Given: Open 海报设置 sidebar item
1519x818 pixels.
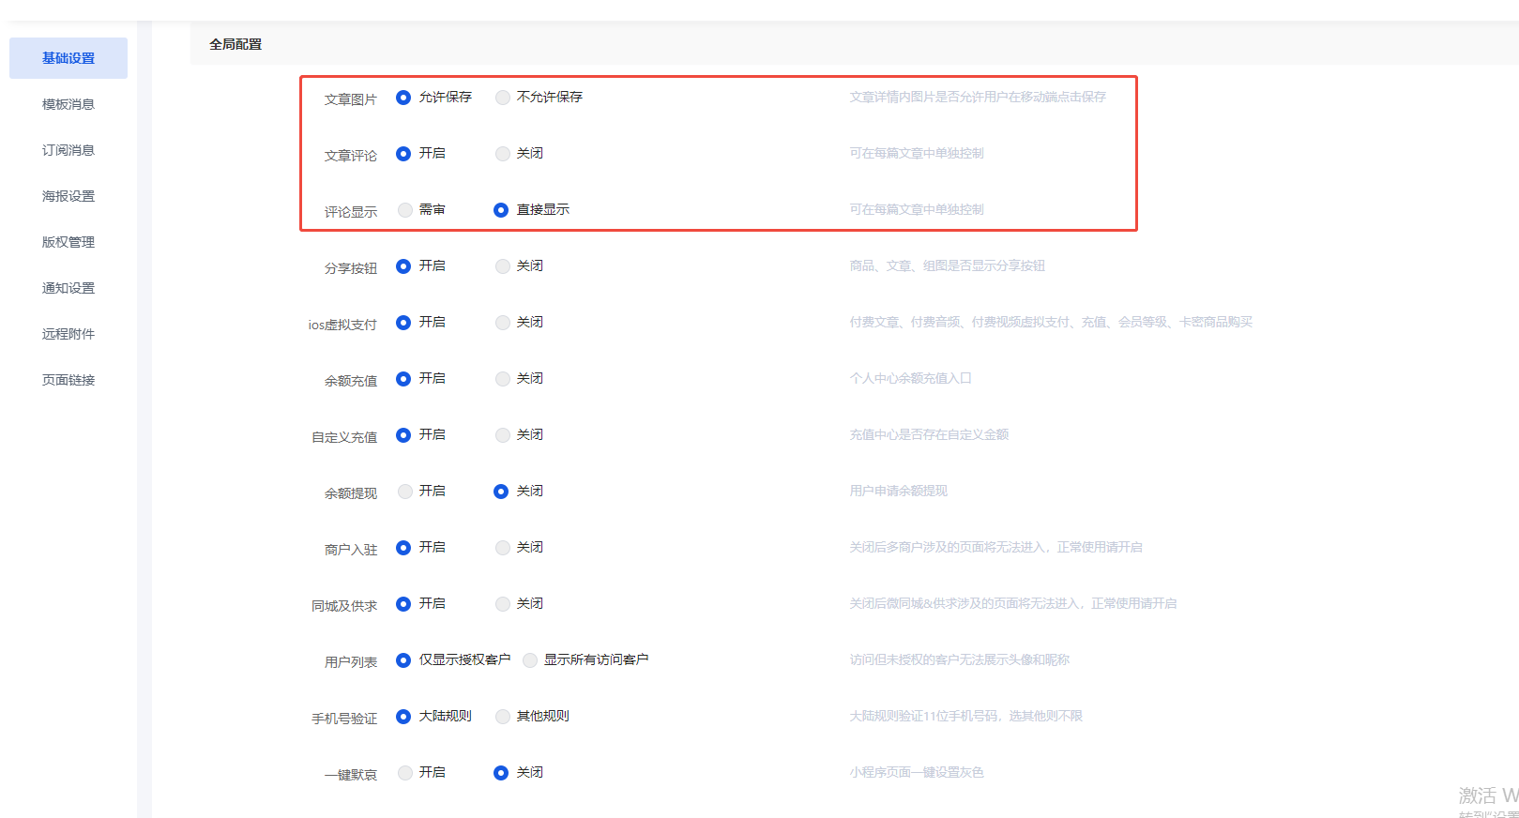Looking at the screenshot, I should point(68,196).
